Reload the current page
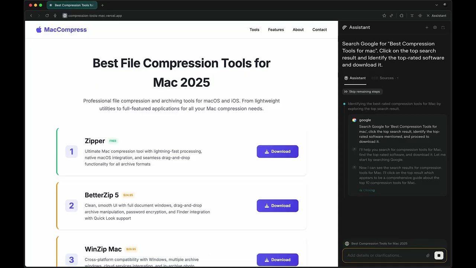476x268 pixels. (47, 16)
